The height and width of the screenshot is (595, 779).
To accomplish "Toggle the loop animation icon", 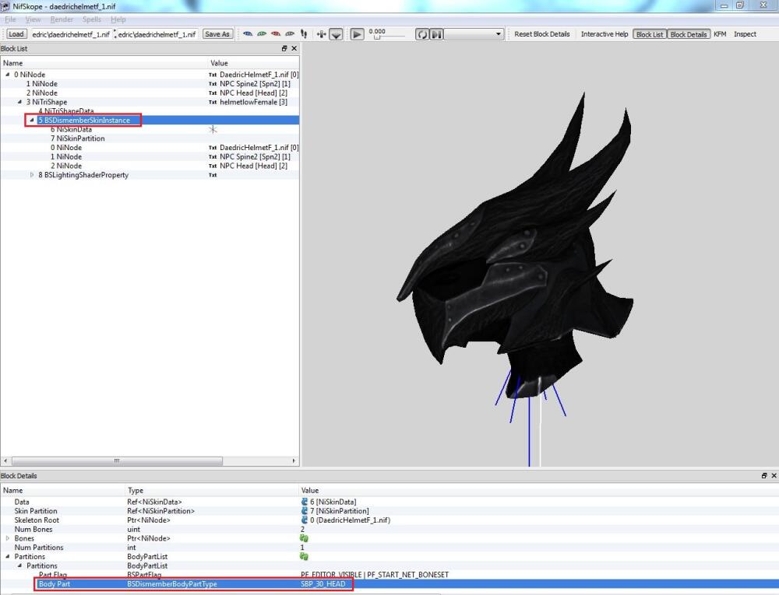I will point(421,34).
